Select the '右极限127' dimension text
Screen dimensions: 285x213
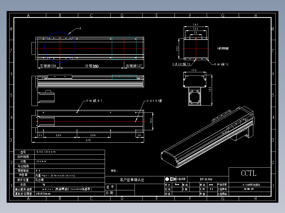click(134, 66)
